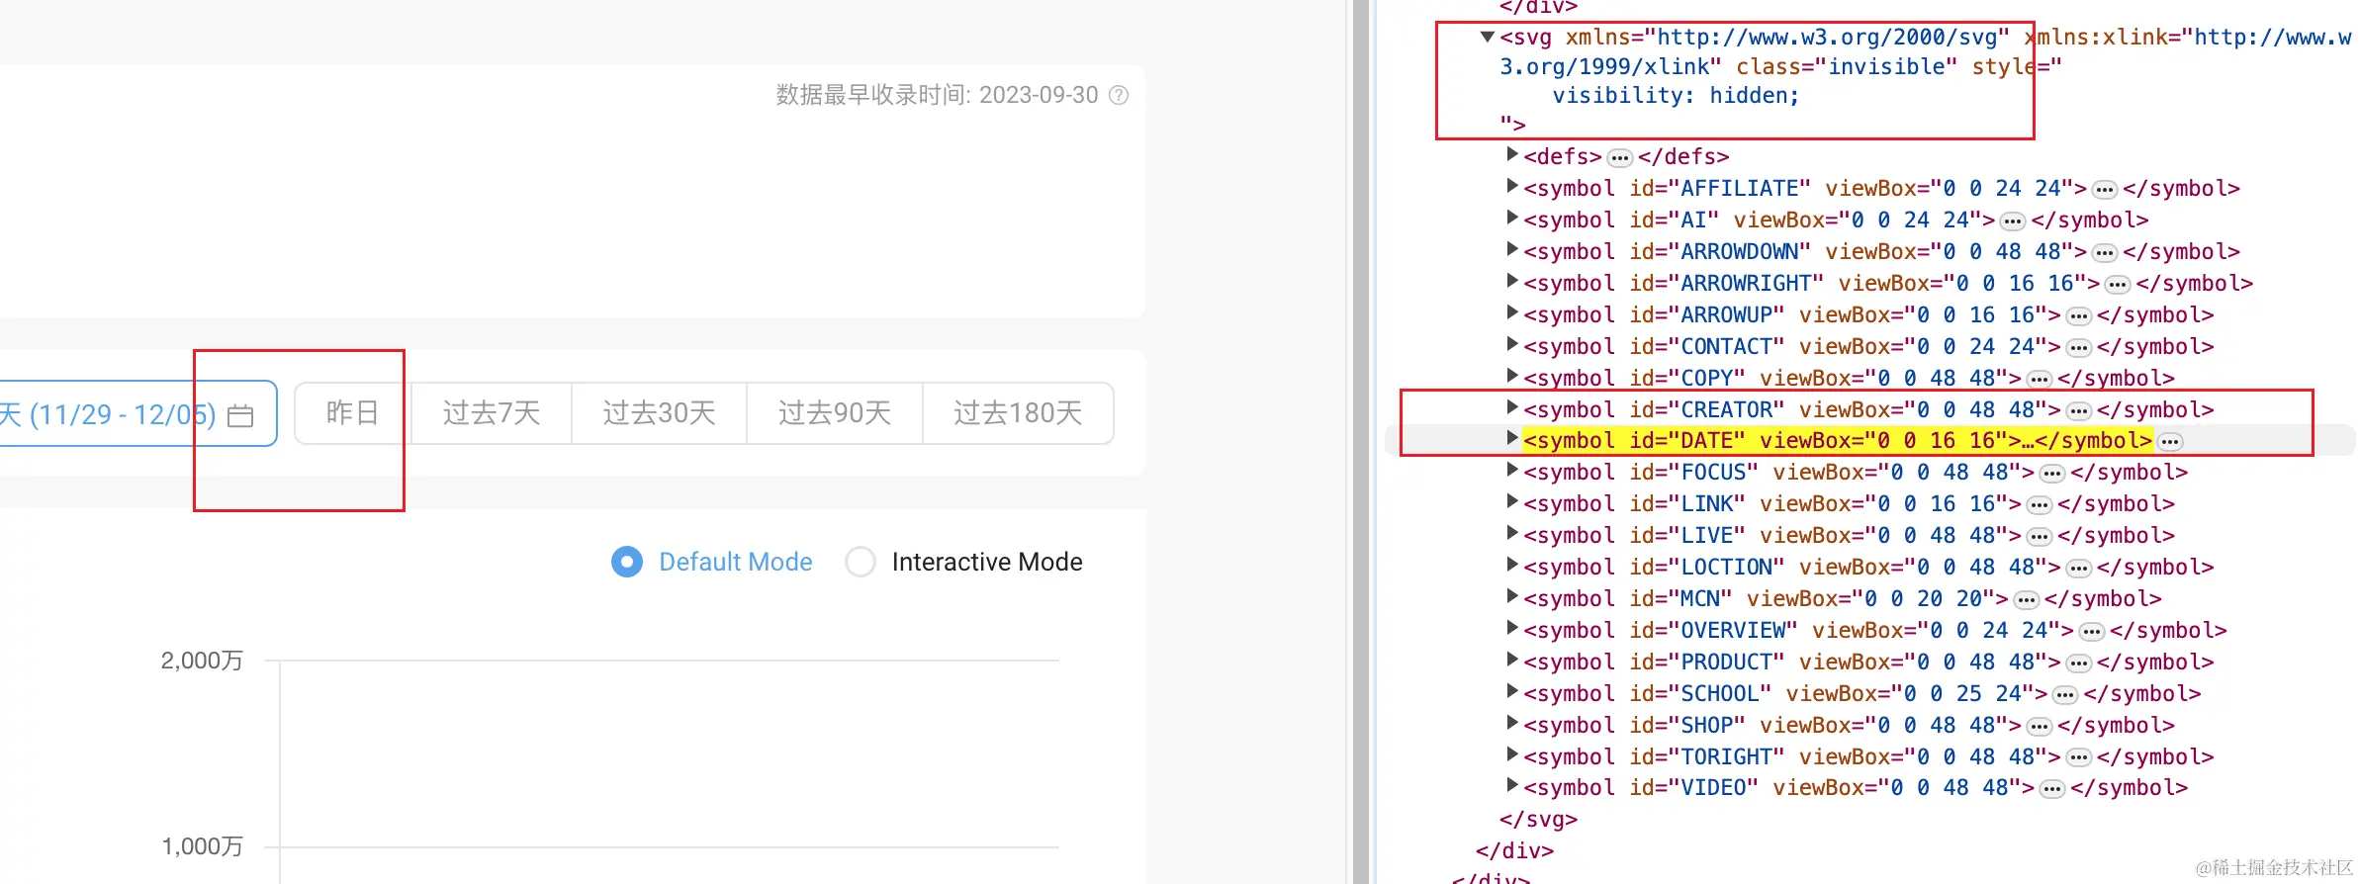
Task: Click the help question mark icon beside 2023-09-30
Action: [1119, 95]
